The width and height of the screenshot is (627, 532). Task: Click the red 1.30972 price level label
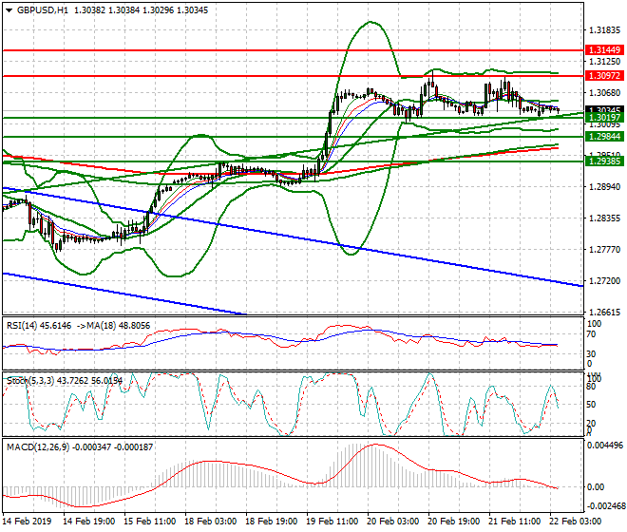(x=604, y=76)
